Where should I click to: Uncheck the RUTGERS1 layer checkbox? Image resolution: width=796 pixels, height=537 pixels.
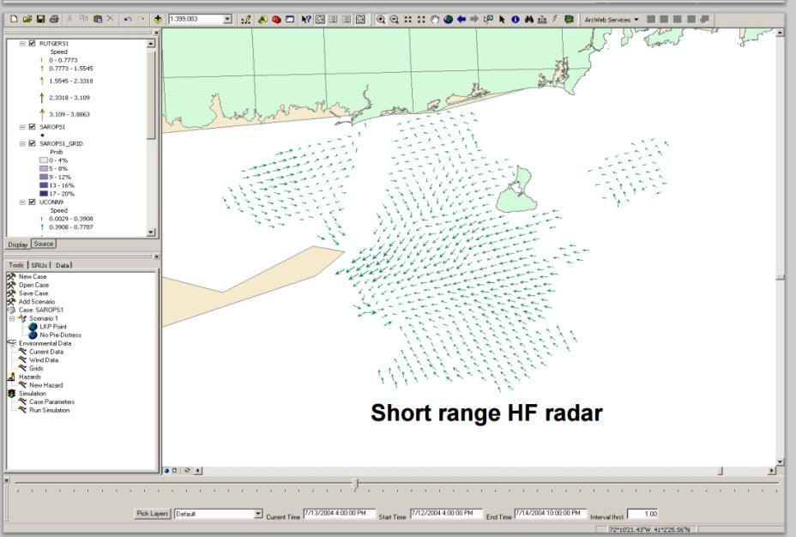pos(32,43)
